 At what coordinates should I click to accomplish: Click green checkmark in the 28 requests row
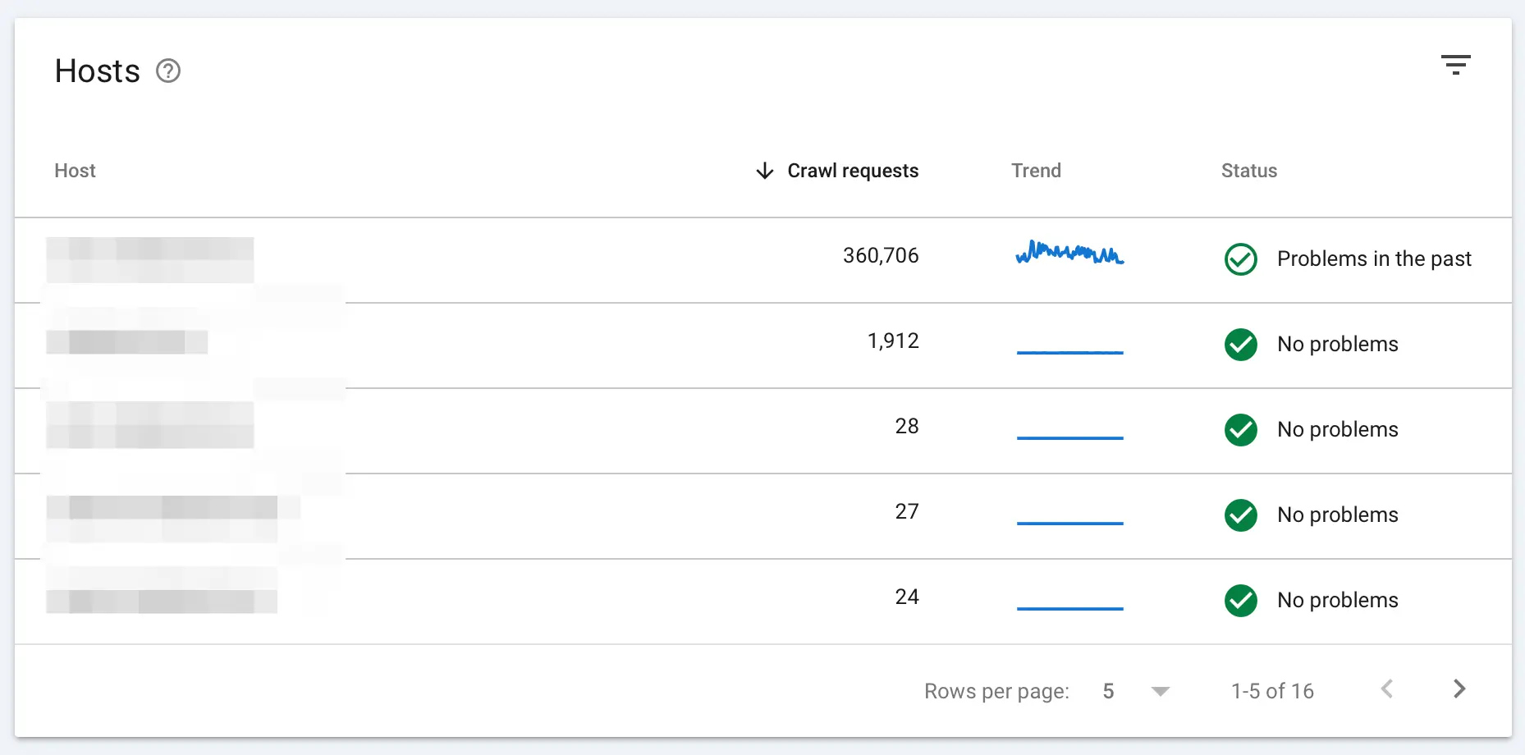tap(1240, 430)
